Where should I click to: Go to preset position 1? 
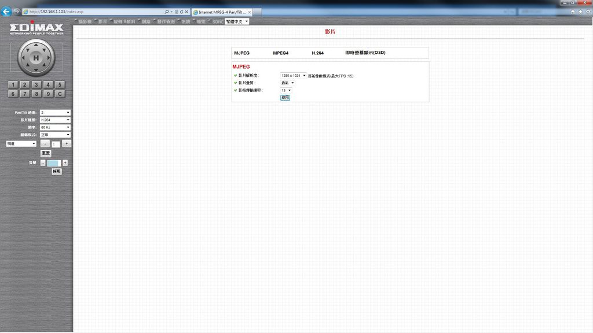pyautogui.click(x=13, y=84)
